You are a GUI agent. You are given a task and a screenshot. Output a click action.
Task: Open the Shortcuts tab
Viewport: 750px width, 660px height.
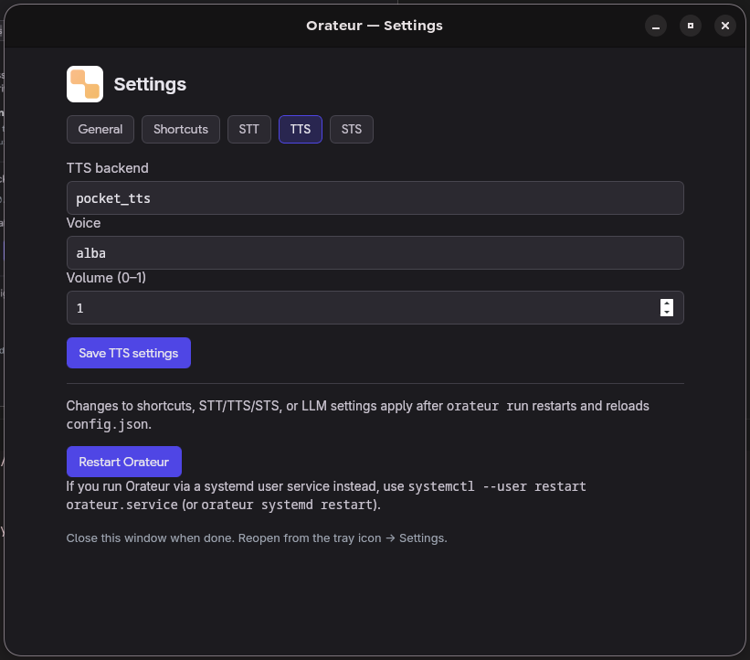[180, 129]
